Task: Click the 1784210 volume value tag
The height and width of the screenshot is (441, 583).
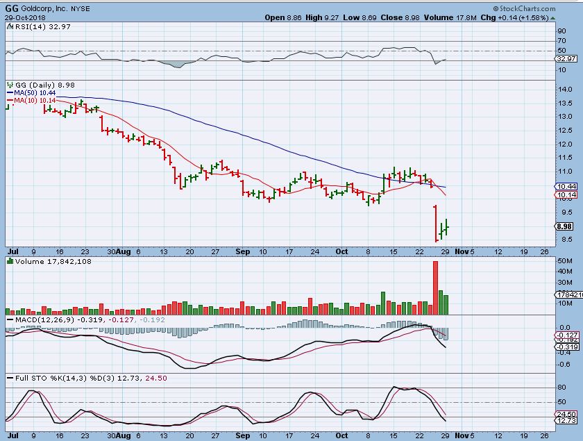Action: 569,294
